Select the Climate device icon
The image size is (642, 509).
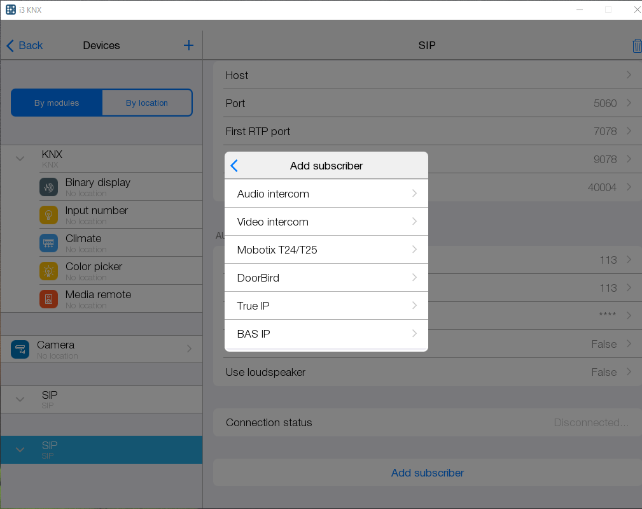(x=48, y=243)
